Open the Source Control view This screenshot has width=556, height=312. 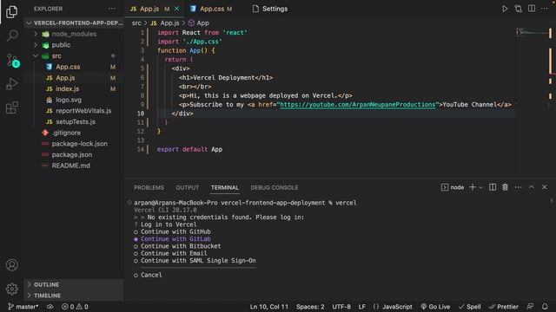pyautogui.click(x=13, y=61)
